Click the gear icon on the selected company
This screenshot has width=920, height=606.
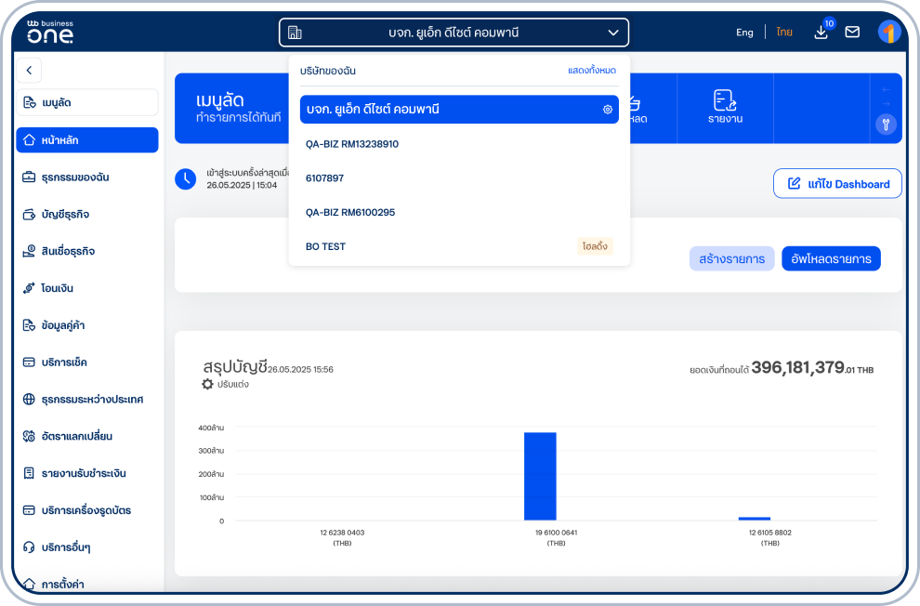[608, 110]
